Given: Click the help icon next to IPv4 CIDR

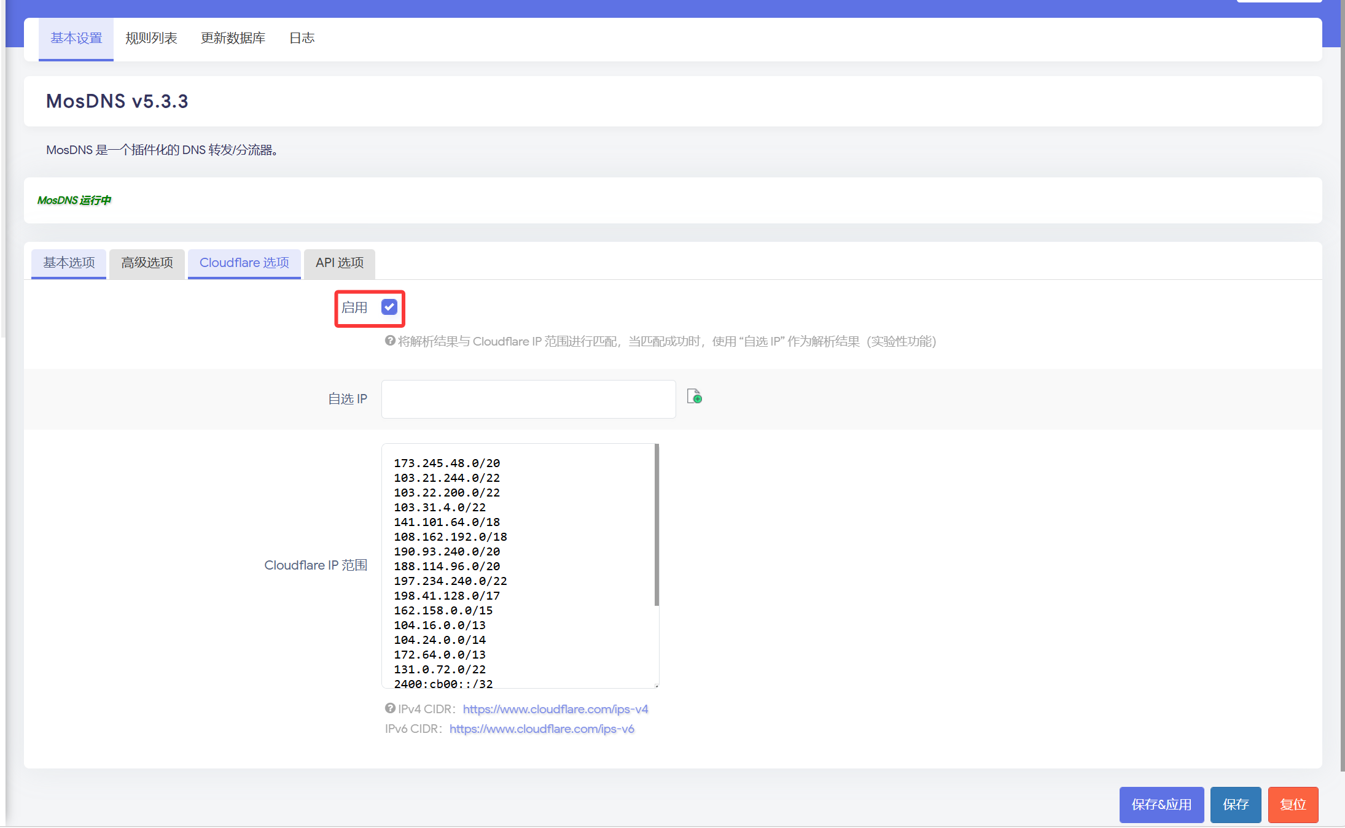Looking at the screenshot, I should click(x=389, y=708).
